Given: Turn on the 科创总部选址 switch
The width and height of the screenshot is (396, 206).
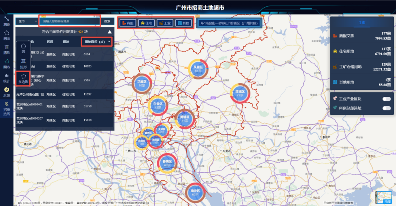Looking at the screenshot, I should tap(386, 108).
